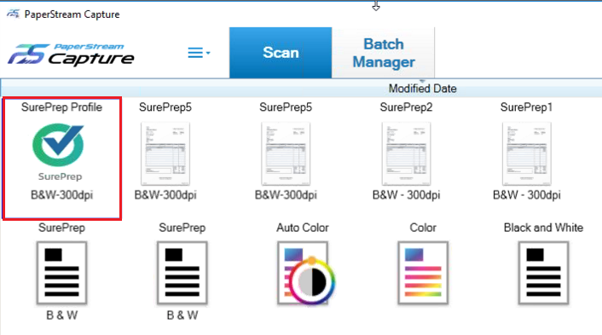Choose the SurePrep2 scan profile thumbnail
602x335 pixels.
tap(406, 153)
